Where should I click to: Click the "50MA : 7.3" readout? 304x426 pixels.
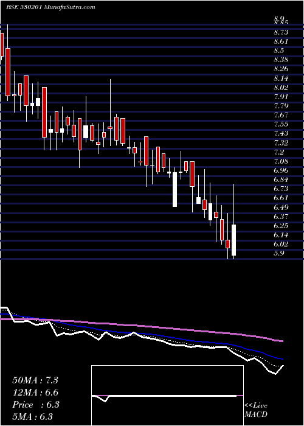point(35,380)
